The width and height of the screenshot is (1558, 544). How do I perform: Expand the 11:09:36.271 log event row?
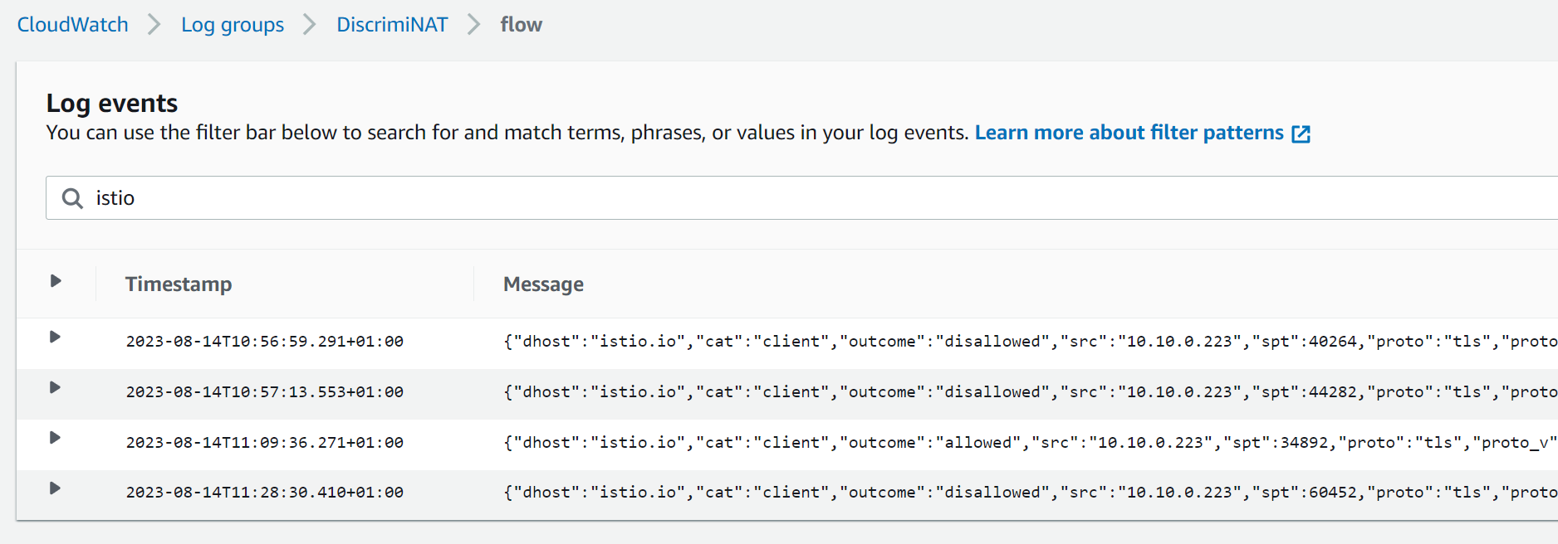(55, 438)
